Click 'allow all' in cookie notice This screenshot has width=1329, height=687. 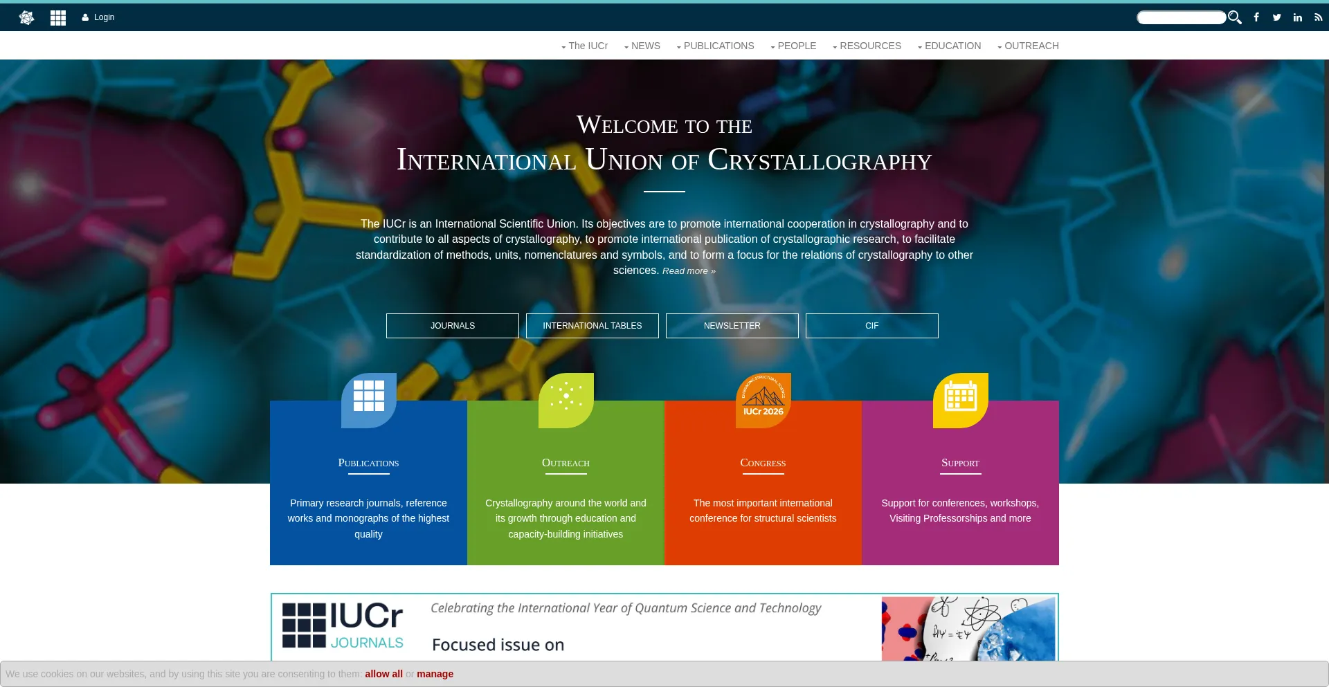point(383,674)
